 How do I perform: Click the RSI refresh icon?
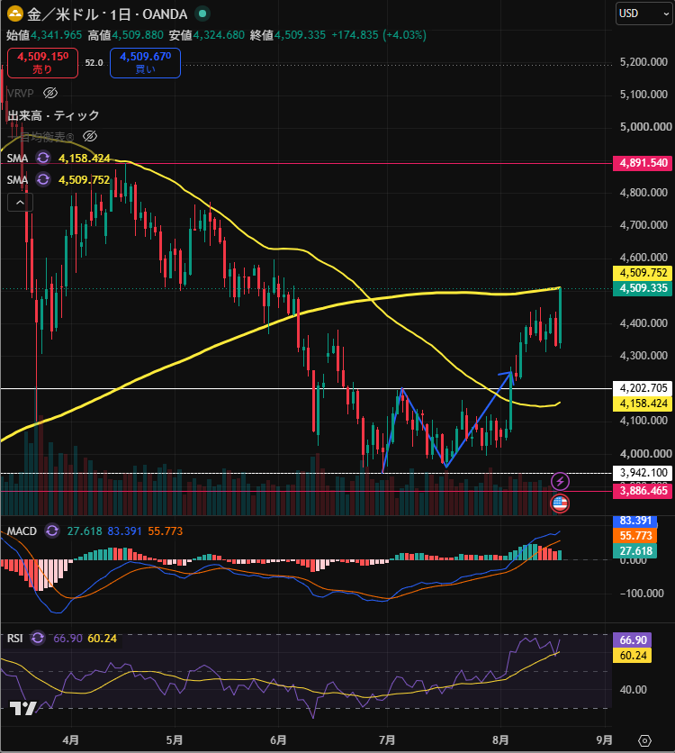click(x=38, y=639)
